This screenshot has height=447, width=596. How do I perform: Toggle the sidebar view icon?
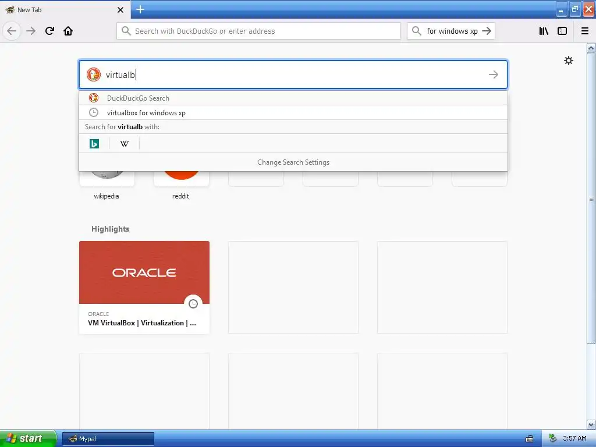tap(562, 31)
